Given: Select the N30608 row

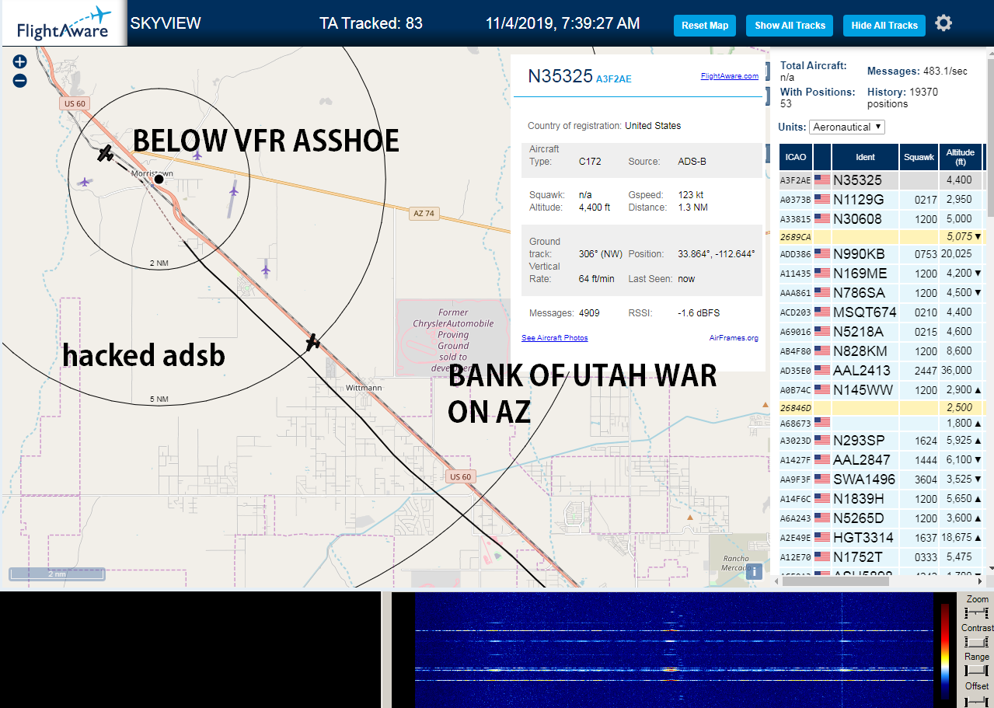Looking at the screenshot, I should point(883,219).
